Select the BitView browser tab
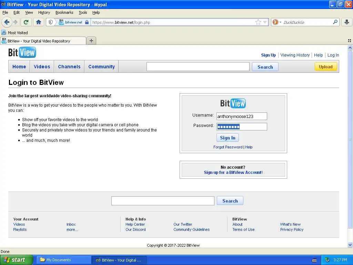Image resolution: width=353 pixels, height=265 pixels. [43, 41]
